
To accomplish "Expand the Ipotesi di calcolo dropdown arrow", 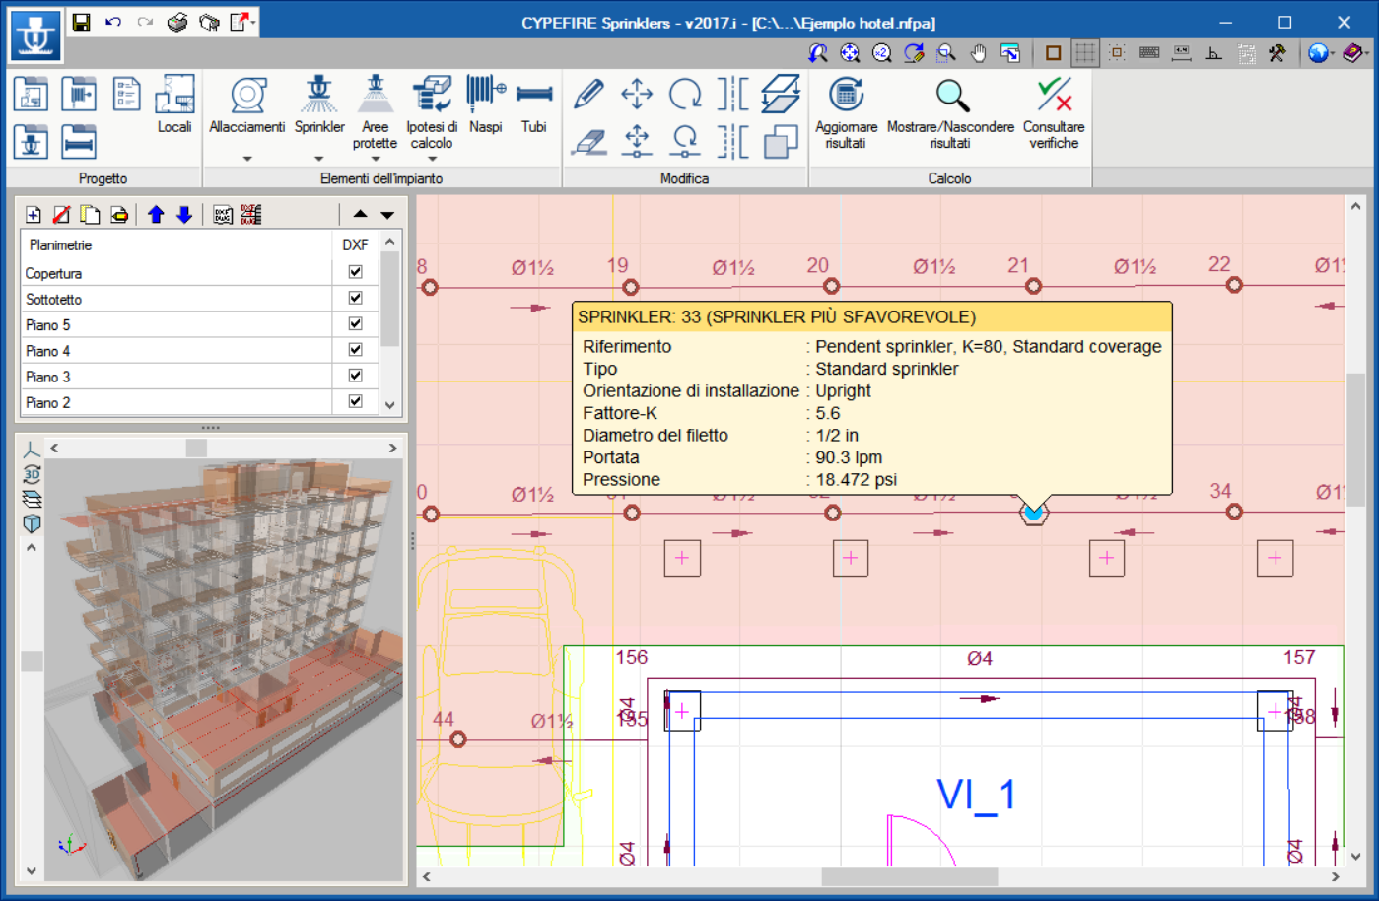I will click(x=432, y=158).
